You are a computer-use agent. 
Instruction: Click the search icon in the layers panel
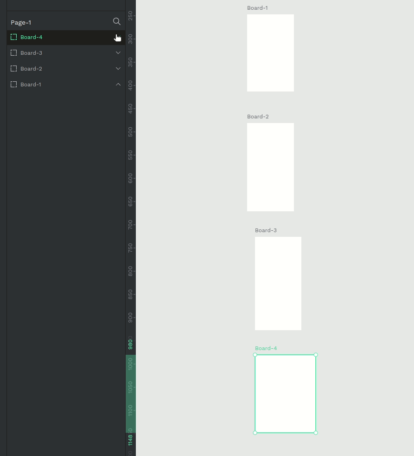(117, 21)
